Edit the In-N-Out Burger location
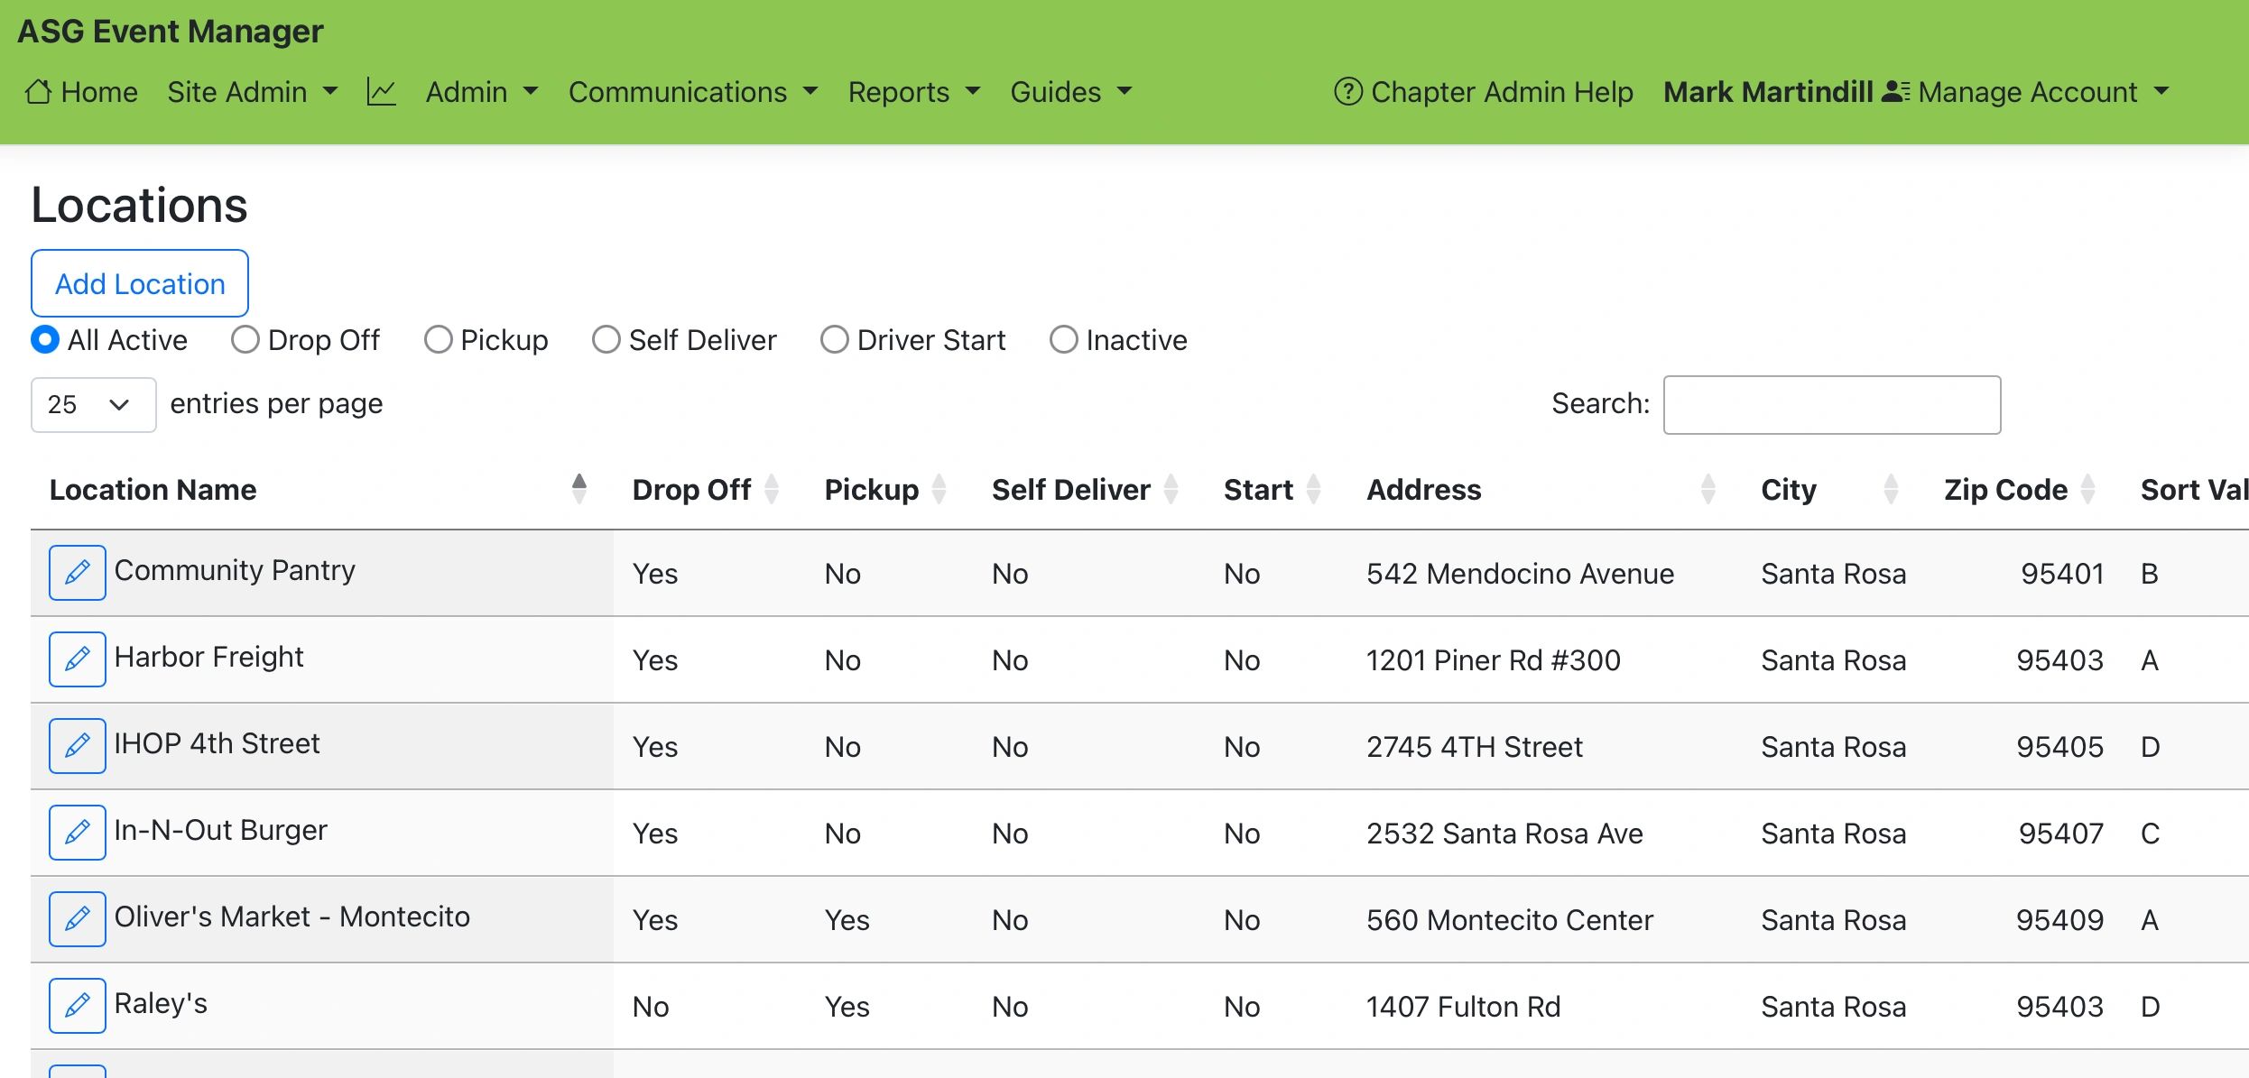2249x1078 pixels. coord(78,832)
